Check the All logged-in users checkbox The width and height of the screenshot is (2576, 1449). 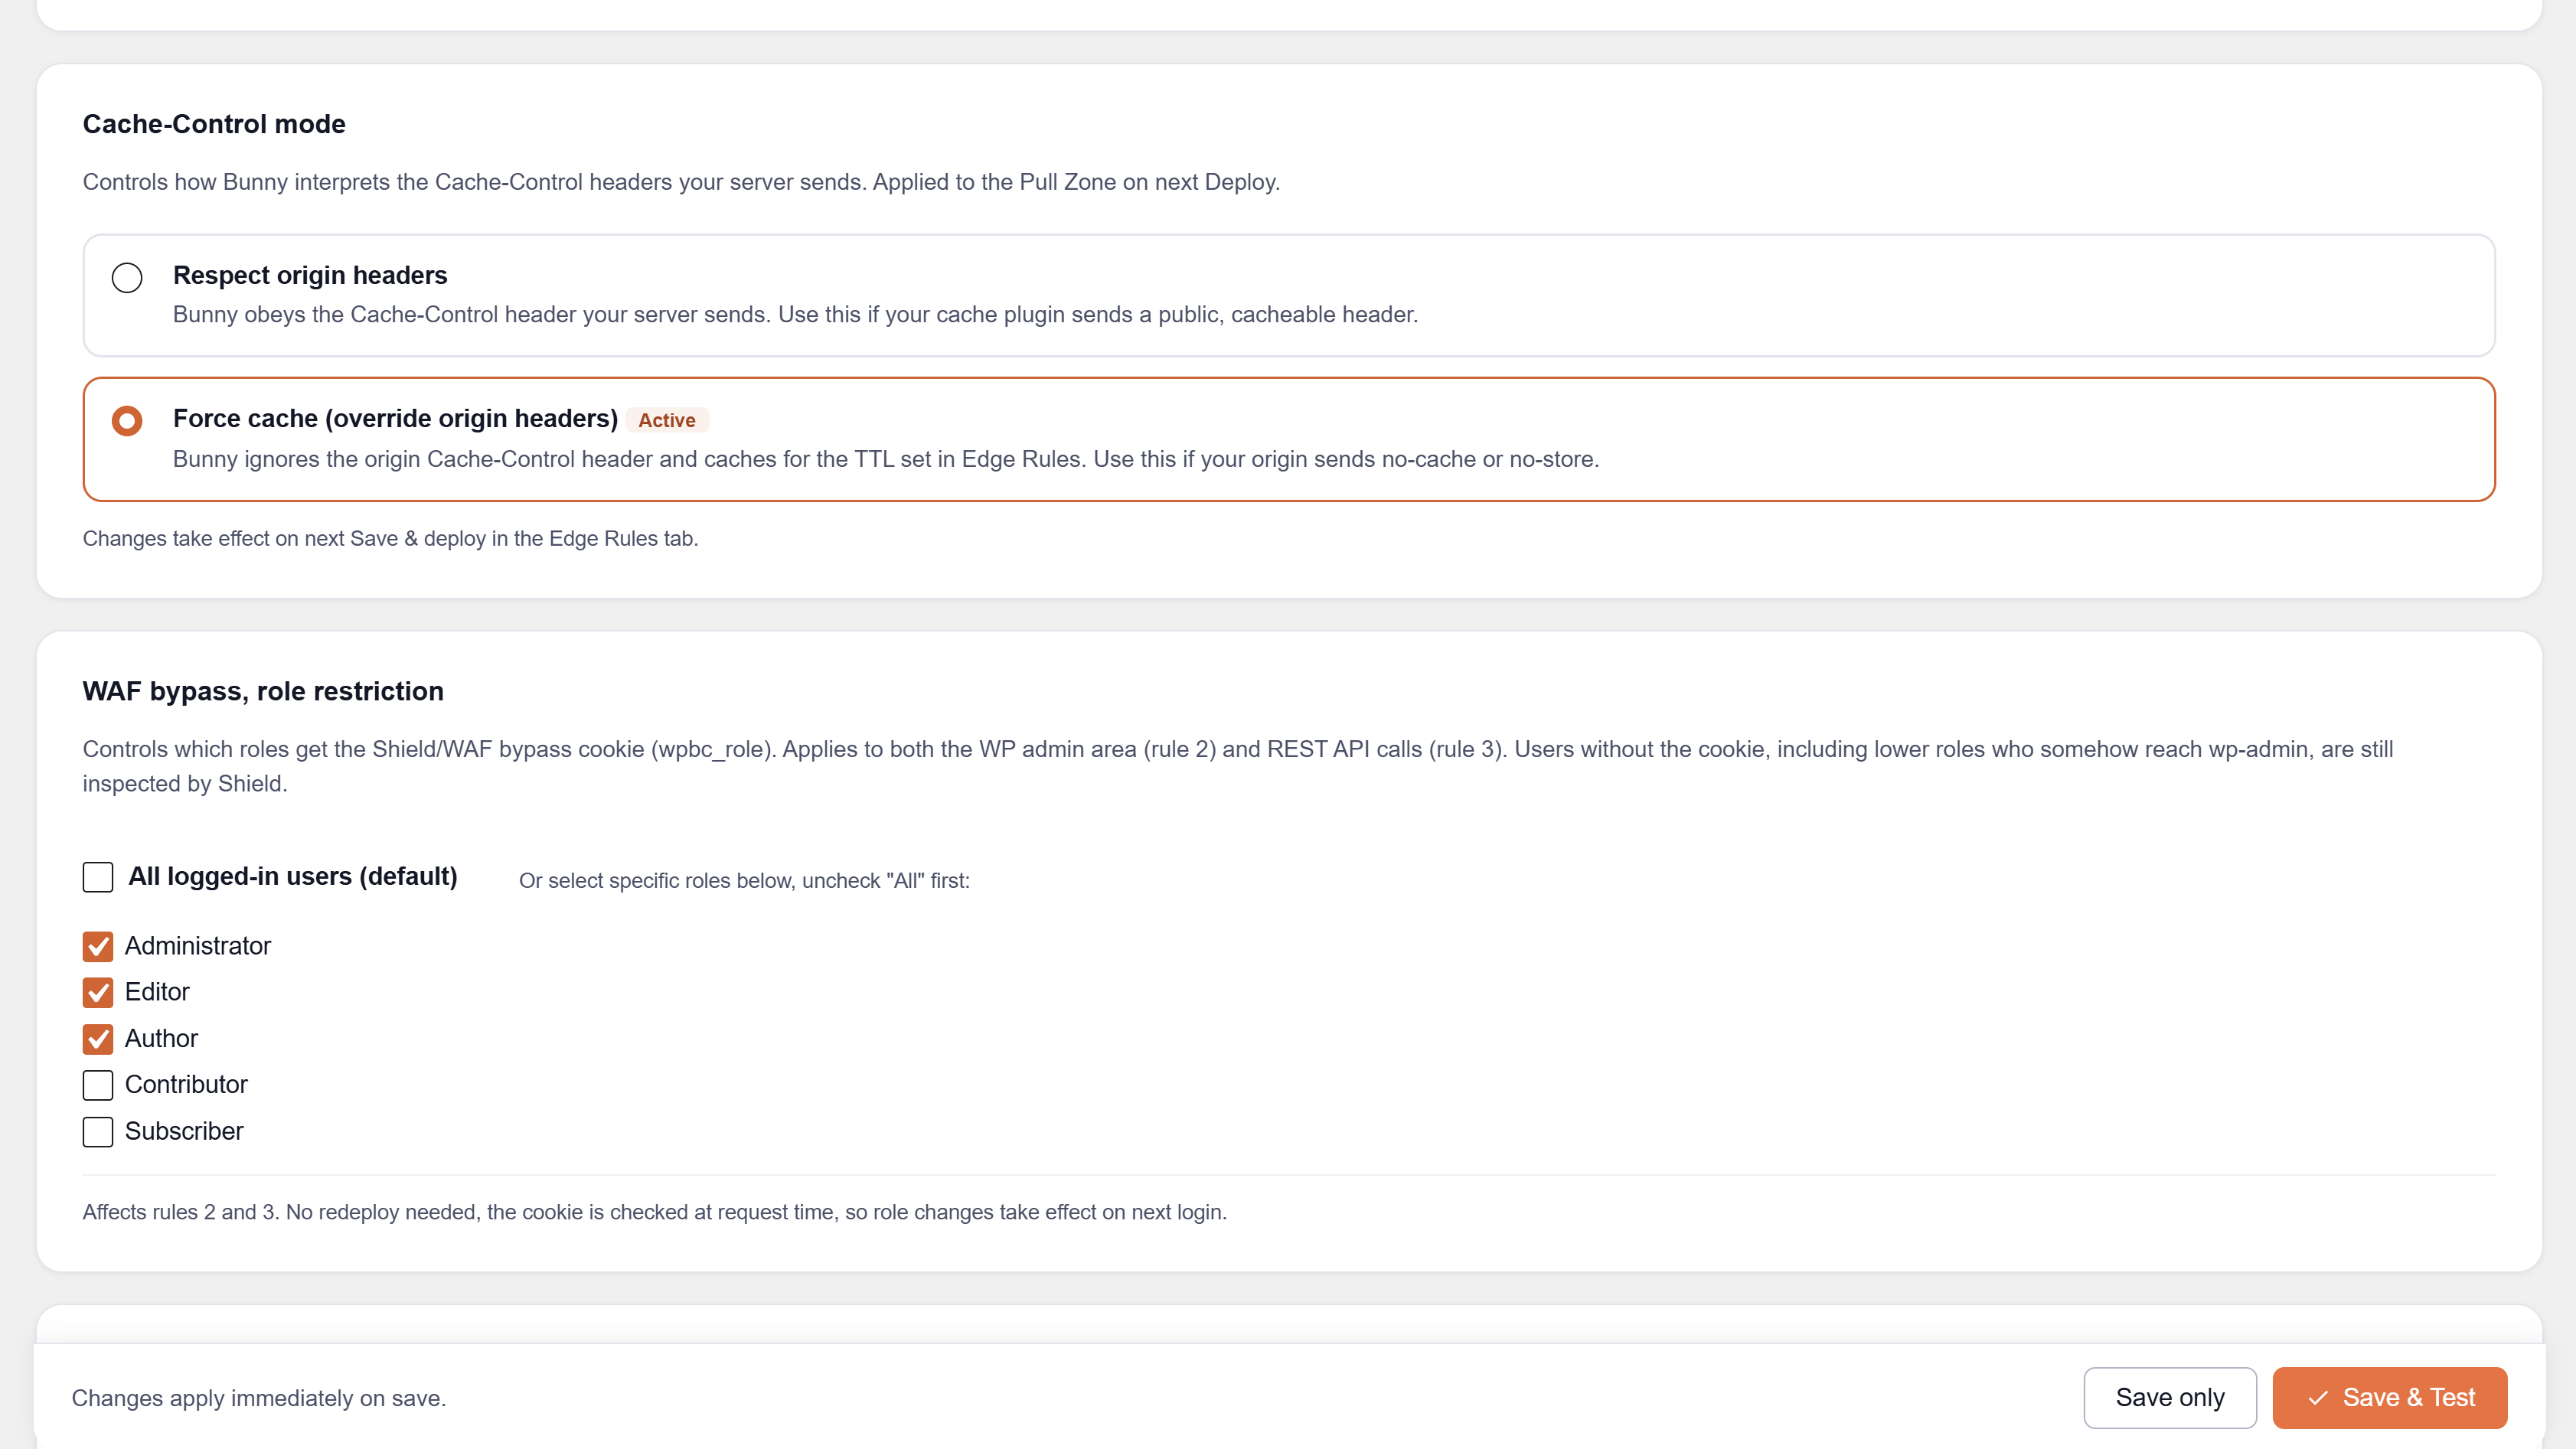(x=98, y=877)
